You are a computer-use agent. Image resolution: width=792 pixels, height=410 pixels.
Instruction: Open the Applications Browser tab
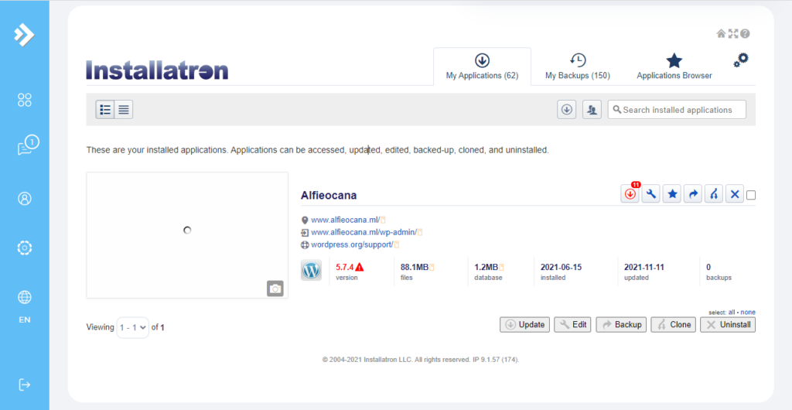coord(674,67)
